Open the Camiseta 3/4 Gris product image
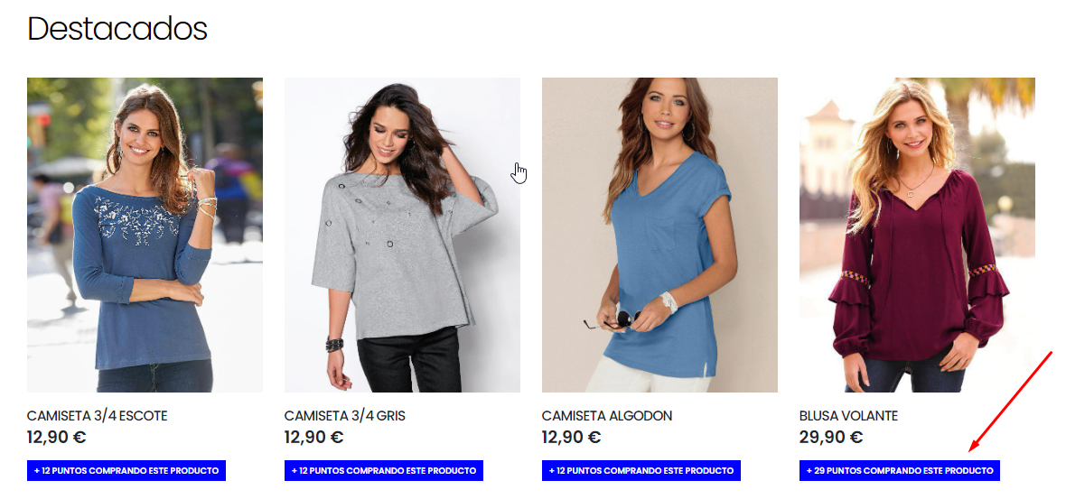 [x=403, y=235]
